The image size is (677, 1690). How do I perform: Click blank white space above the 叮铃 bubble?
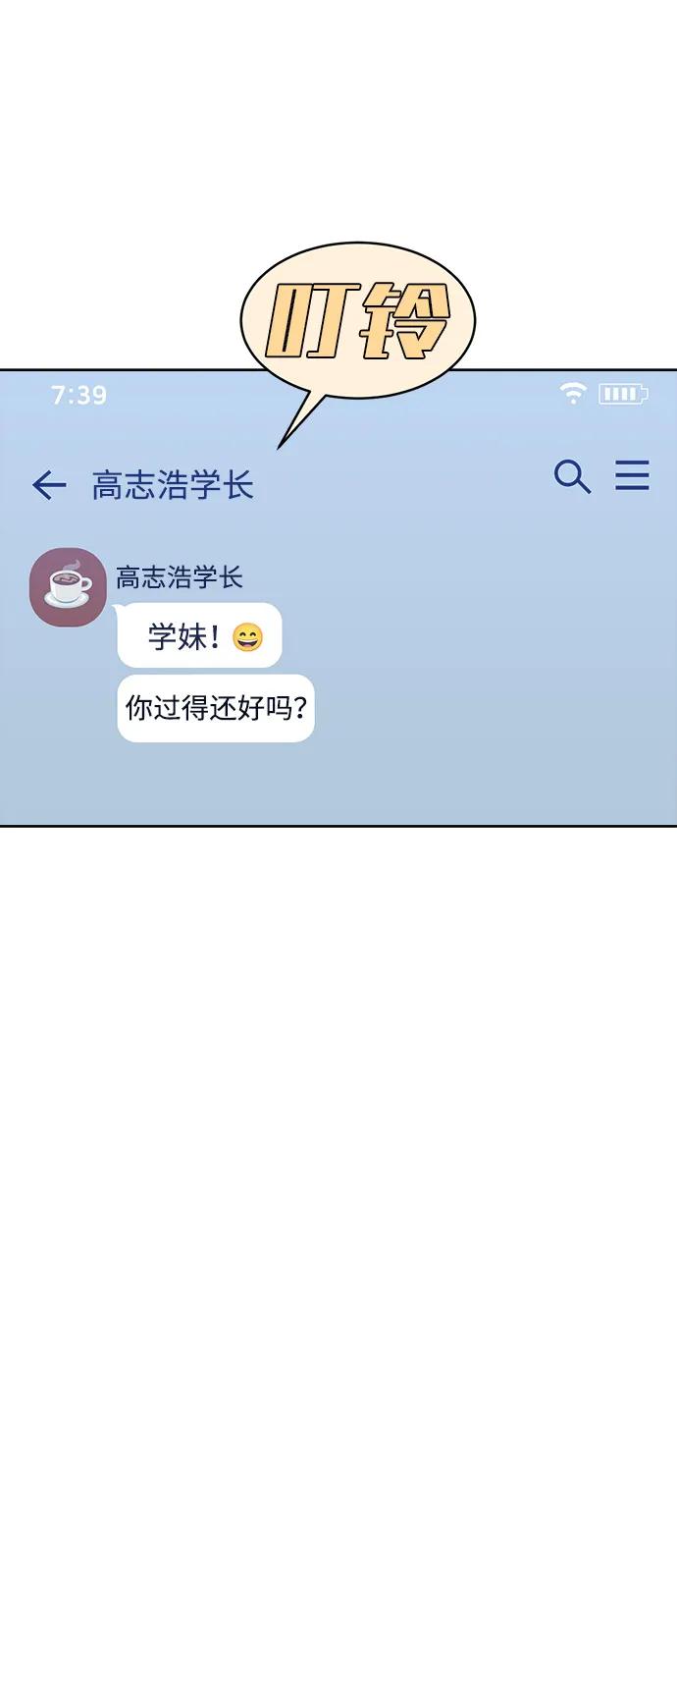338,118
